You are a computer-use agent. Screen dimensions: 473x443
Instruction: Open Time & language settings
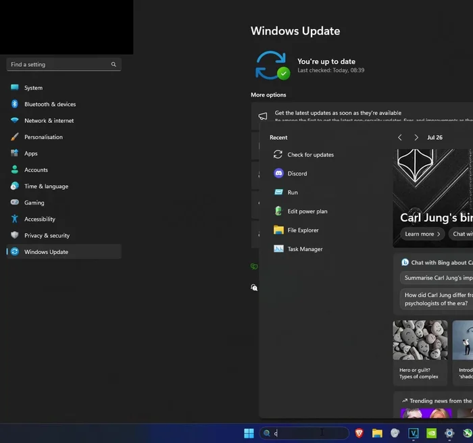(x=64, y=186)
